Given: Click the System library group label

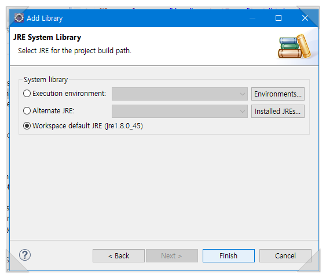Looking at the screenshot, I should [x=46, y=79].
